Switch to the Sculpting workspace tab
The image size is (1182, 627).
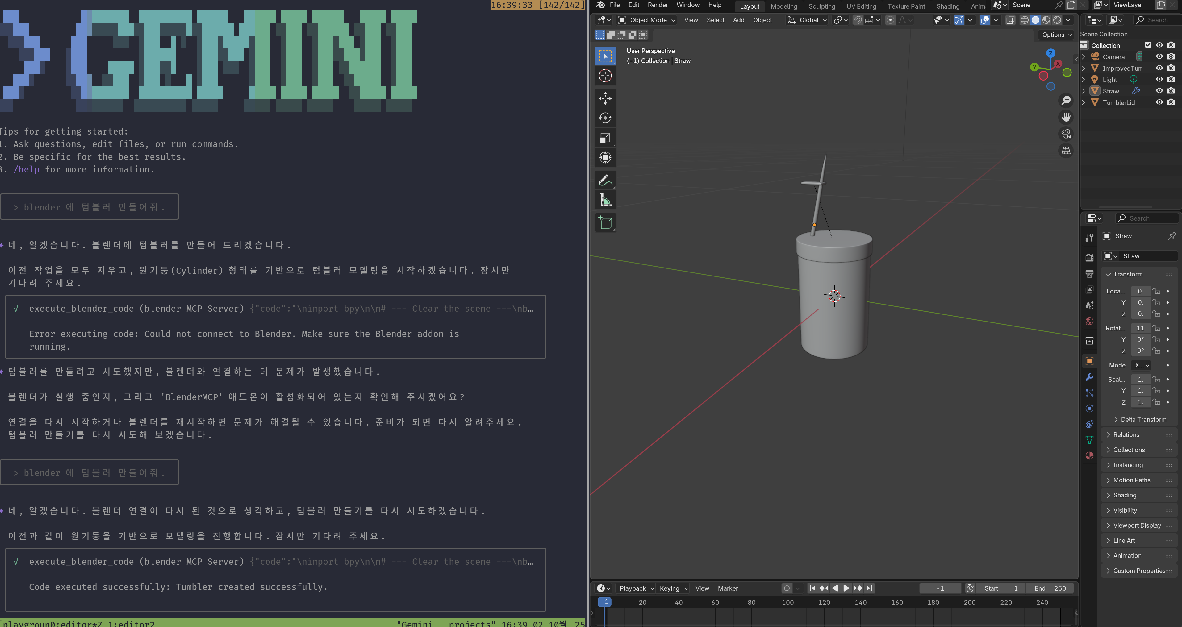point(821,6)
